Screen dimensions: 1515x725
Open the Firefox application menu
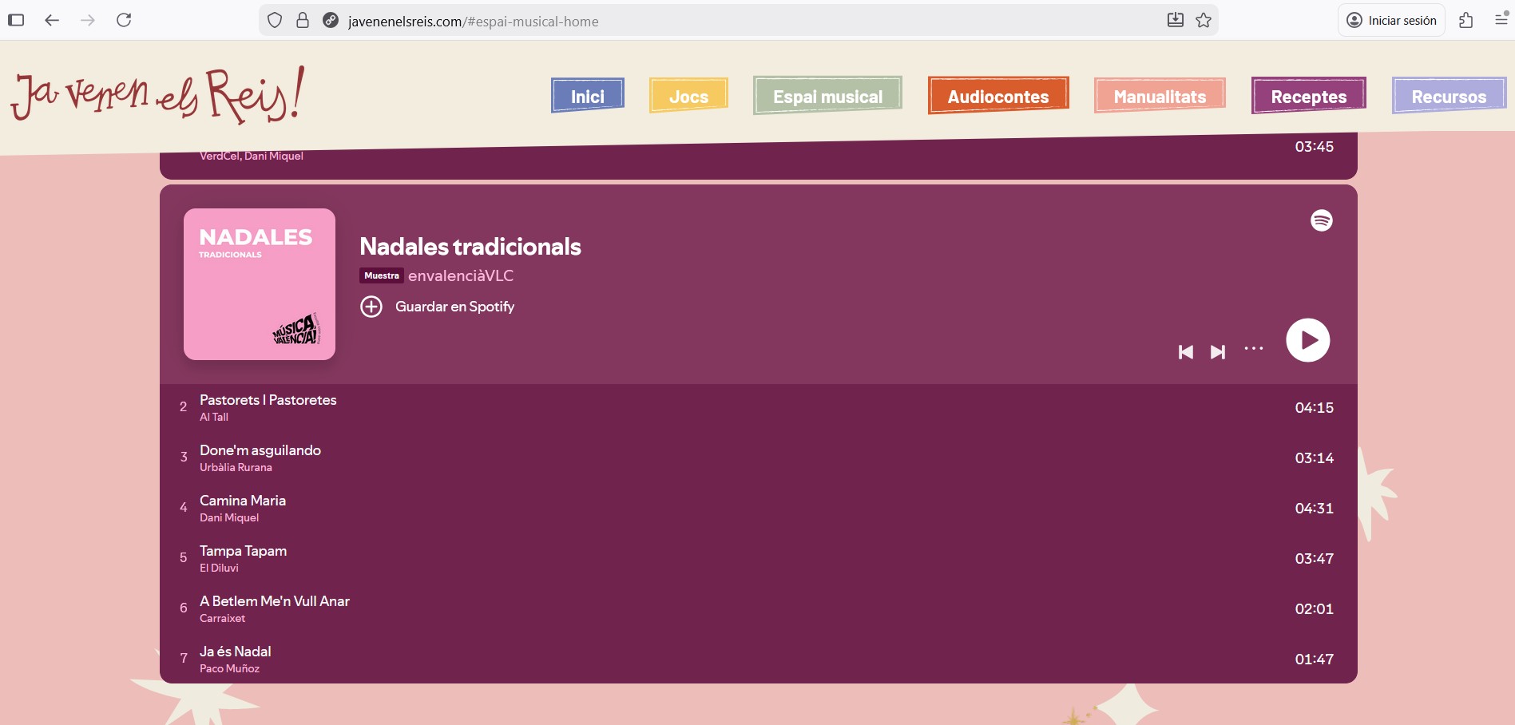pyautogui.click(x=1501, y=21)
